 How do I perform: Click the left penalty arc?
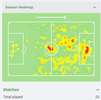25,49
